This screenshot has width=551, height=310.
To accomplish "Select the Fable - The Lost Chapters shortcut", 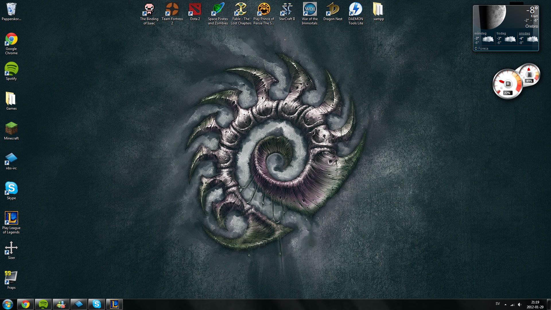I will pyautogui.click(x=241, y=13).
